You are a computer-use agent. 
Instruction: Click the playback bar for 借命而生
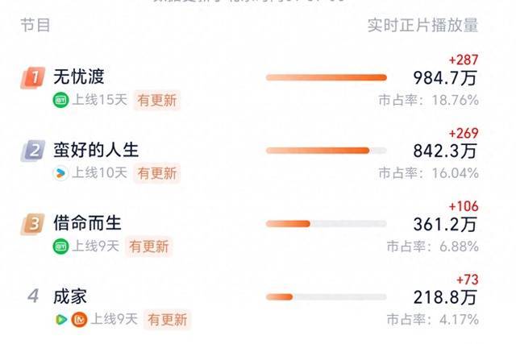pyautogui.click(x=326, y=224)
